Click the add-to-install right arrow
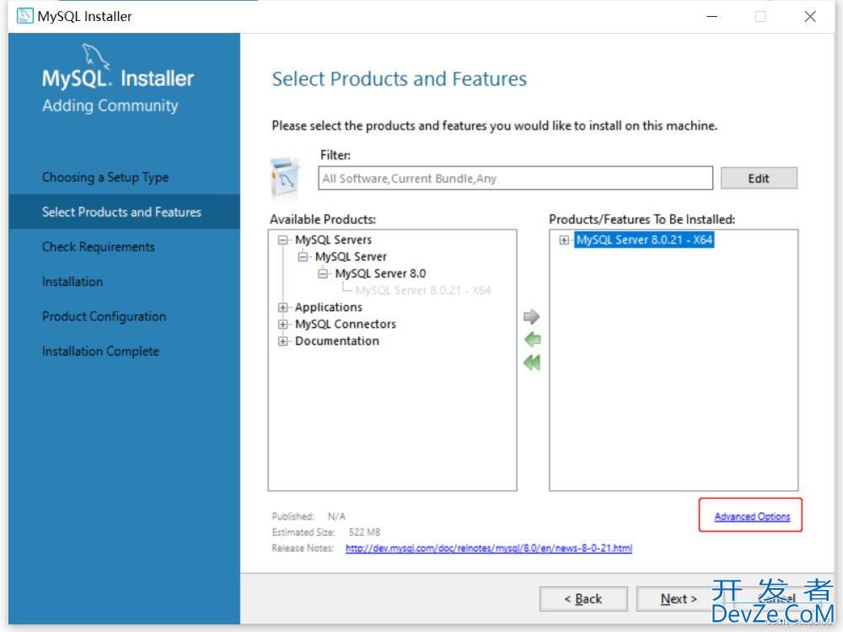 (531, 317)
